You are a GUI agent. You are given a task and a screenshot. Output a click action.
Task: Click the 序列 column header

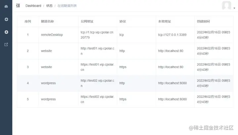coord(28,21)
